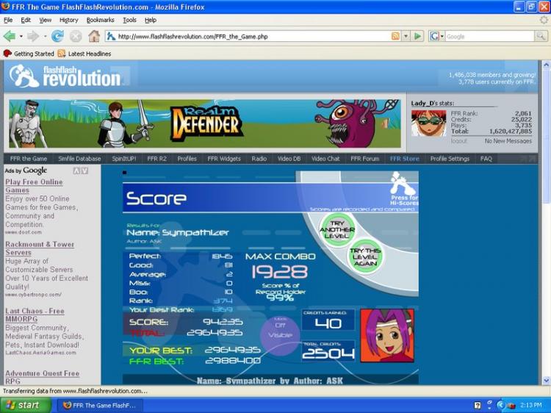Open the Video DB nav item

click(x=289, y=159)
